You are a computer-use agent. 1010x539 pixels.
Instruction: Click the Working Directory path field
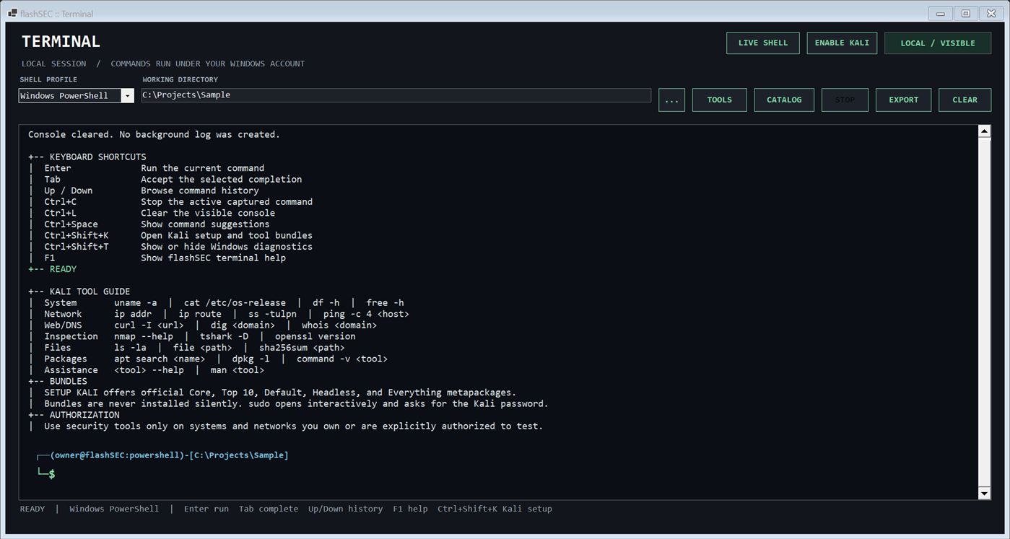[396, 95]
